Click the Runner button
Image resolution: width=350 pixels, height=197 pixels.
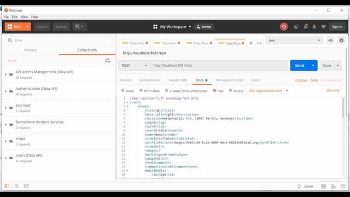click(x=61, y=27)
